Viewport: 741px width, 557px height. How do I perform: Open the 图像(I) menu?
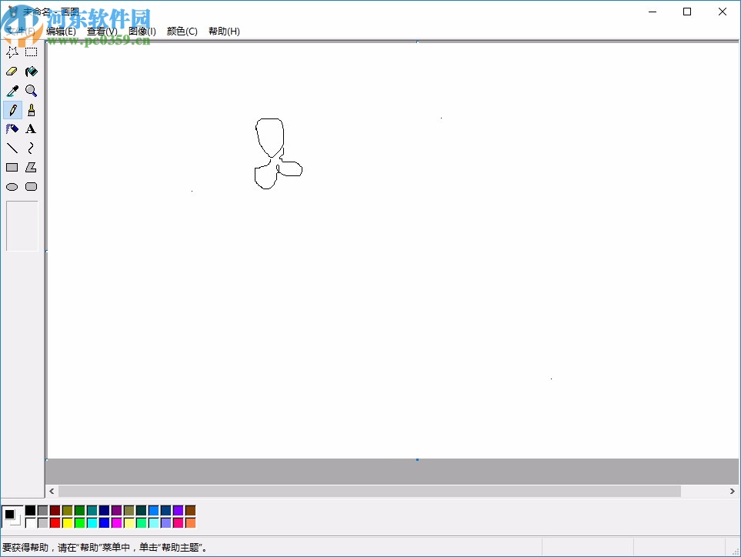coord(142,31)
